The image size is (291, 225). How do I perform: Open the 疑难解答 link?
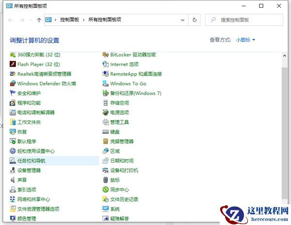tap(119, 219)
